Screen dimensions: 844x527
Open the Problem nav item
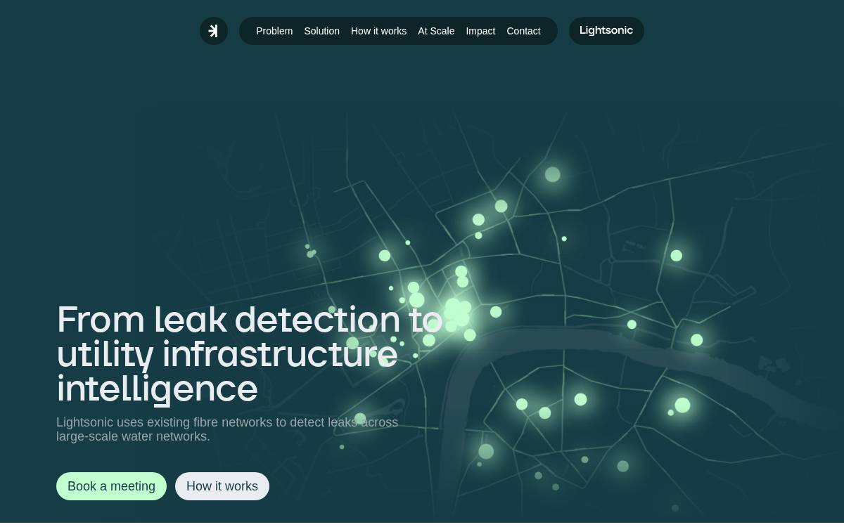coord(274,31)
